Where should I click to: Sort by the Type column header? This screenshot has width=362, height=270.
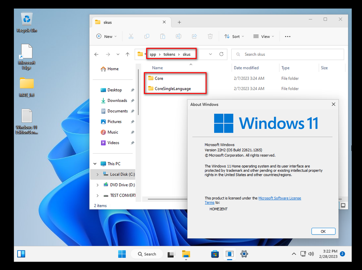click(285, 68)
